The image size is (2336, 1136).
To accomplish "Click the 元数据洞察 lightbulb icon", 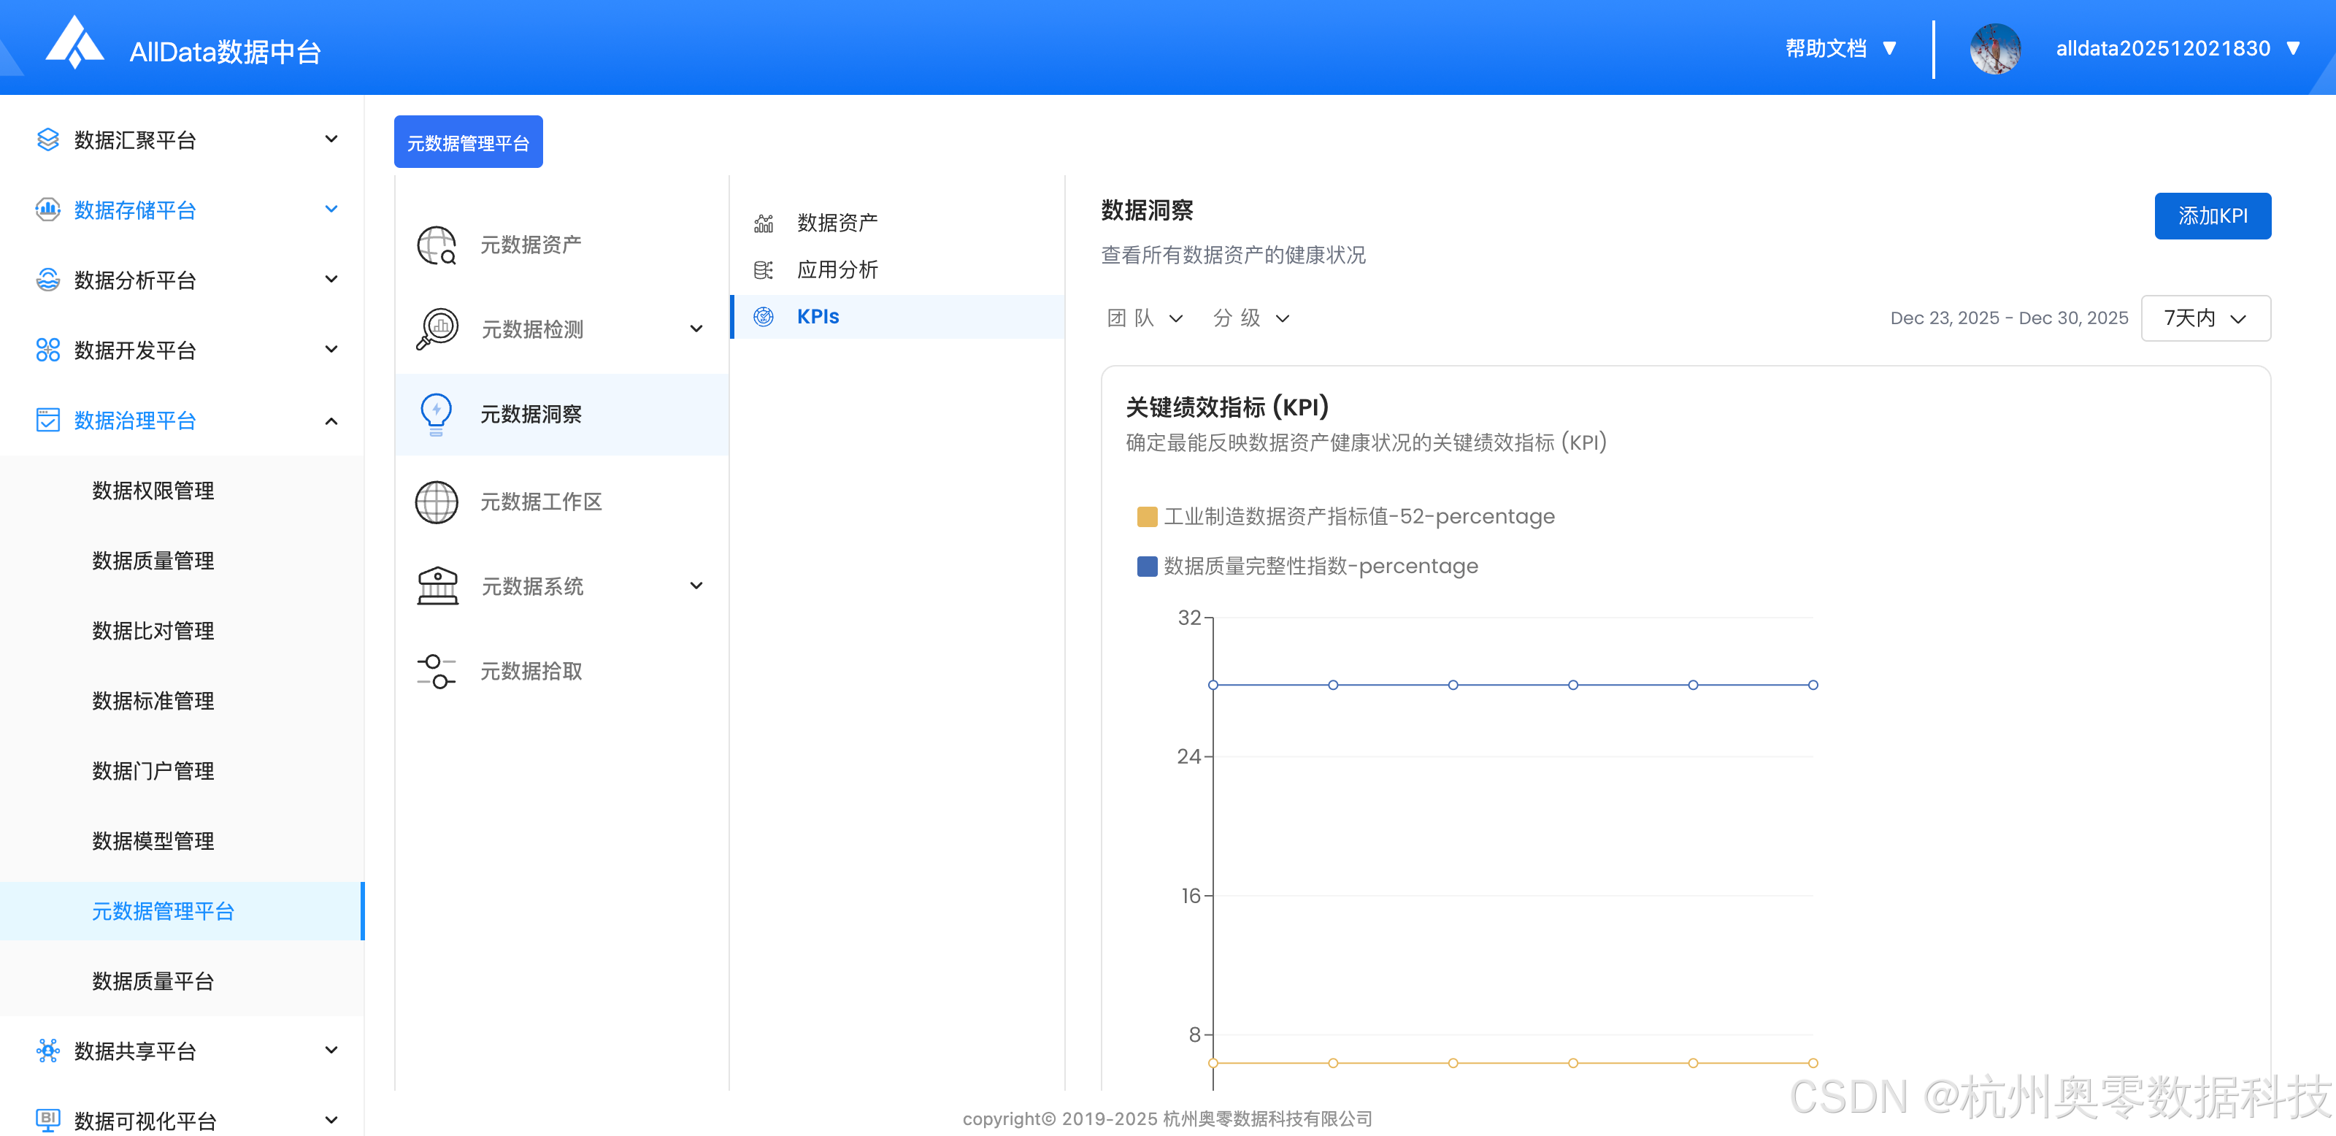I will 437,415.
